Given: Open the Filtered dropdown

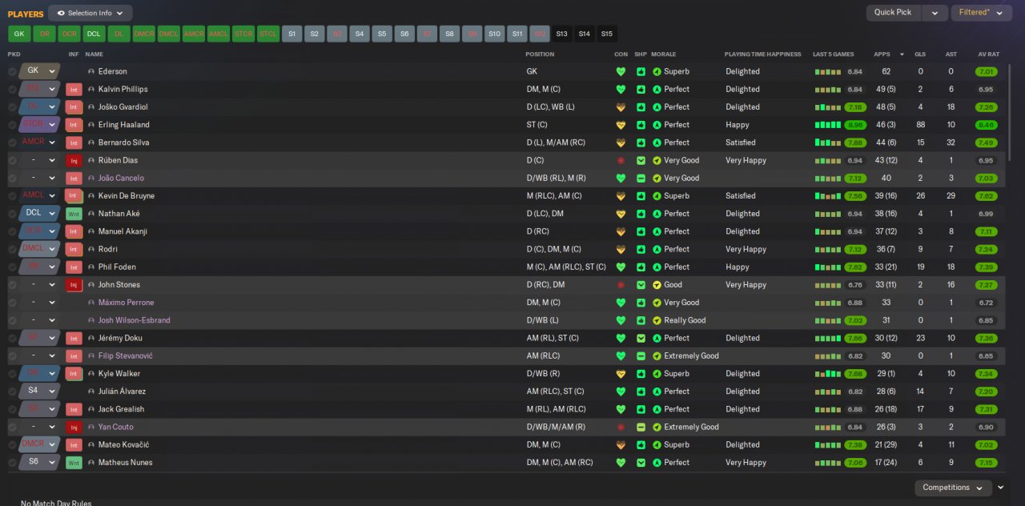Looking at the screenshot, I should coord(982,13).
